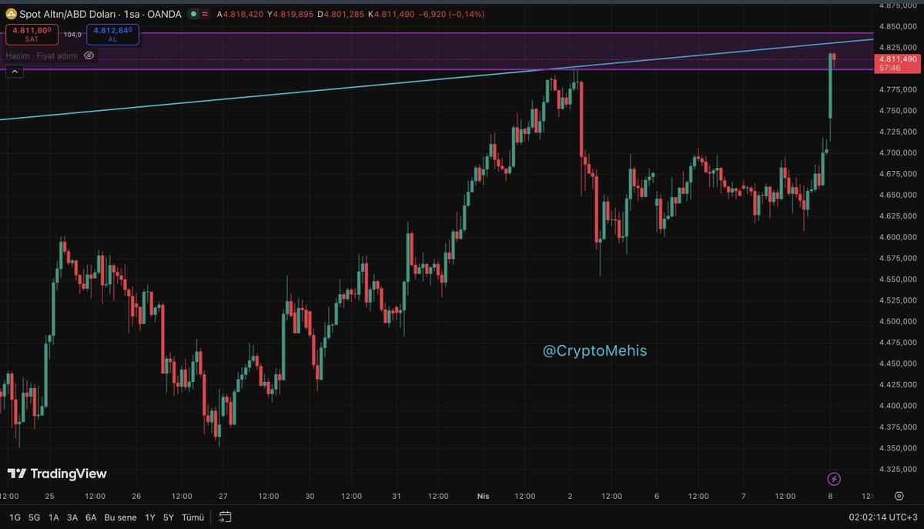Click the A4.818,420 open value
Image resolution: width=924 pixels, height=529 pixels.
coord(240,14)
